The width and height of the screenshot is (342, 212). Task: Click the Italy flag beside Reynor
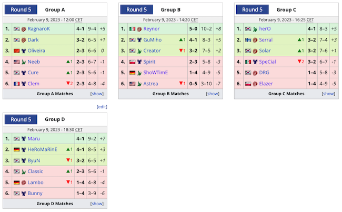tap(133, 29)
